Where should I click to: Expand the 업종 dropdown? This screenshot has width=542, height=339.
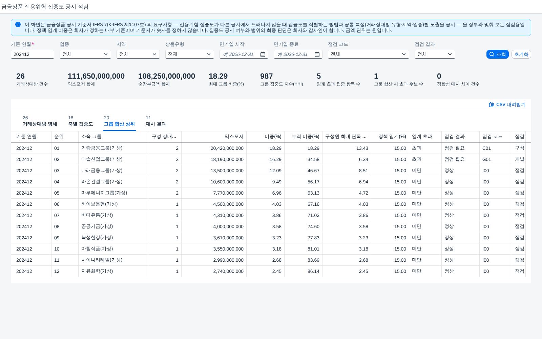[85, 54]
